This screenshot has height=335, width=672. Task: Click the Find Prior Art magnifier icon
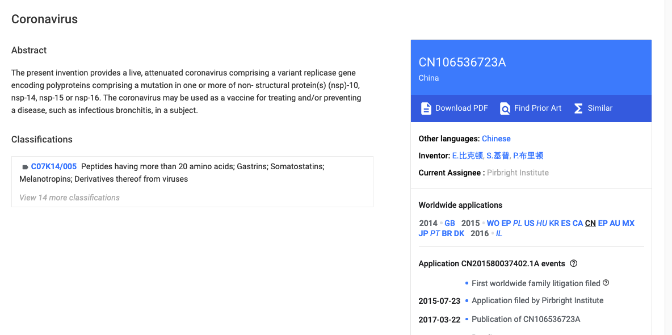click(x=505, y=108)
